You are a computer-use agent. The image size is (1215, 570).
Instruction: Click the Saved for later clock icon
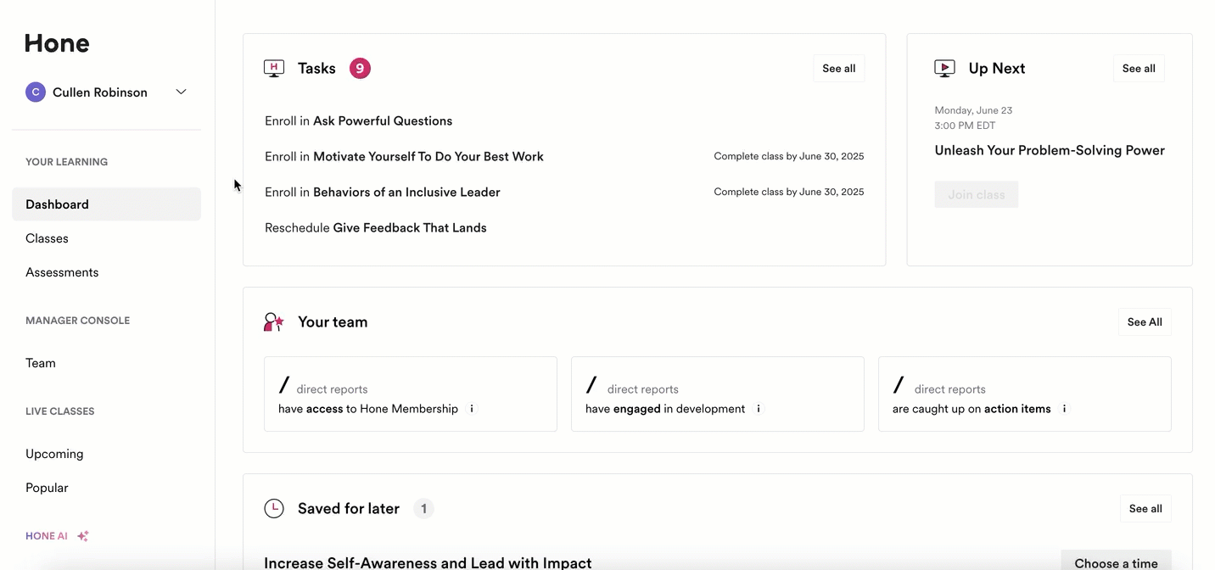coord(274,509)
